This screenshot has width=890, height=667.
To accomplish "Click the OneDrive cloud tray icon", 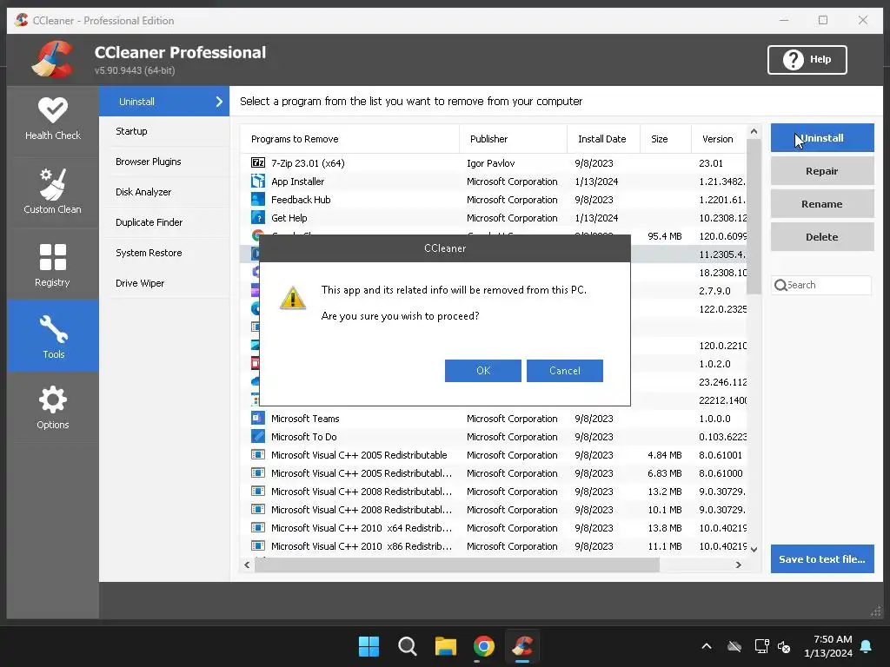I will 734,646.
